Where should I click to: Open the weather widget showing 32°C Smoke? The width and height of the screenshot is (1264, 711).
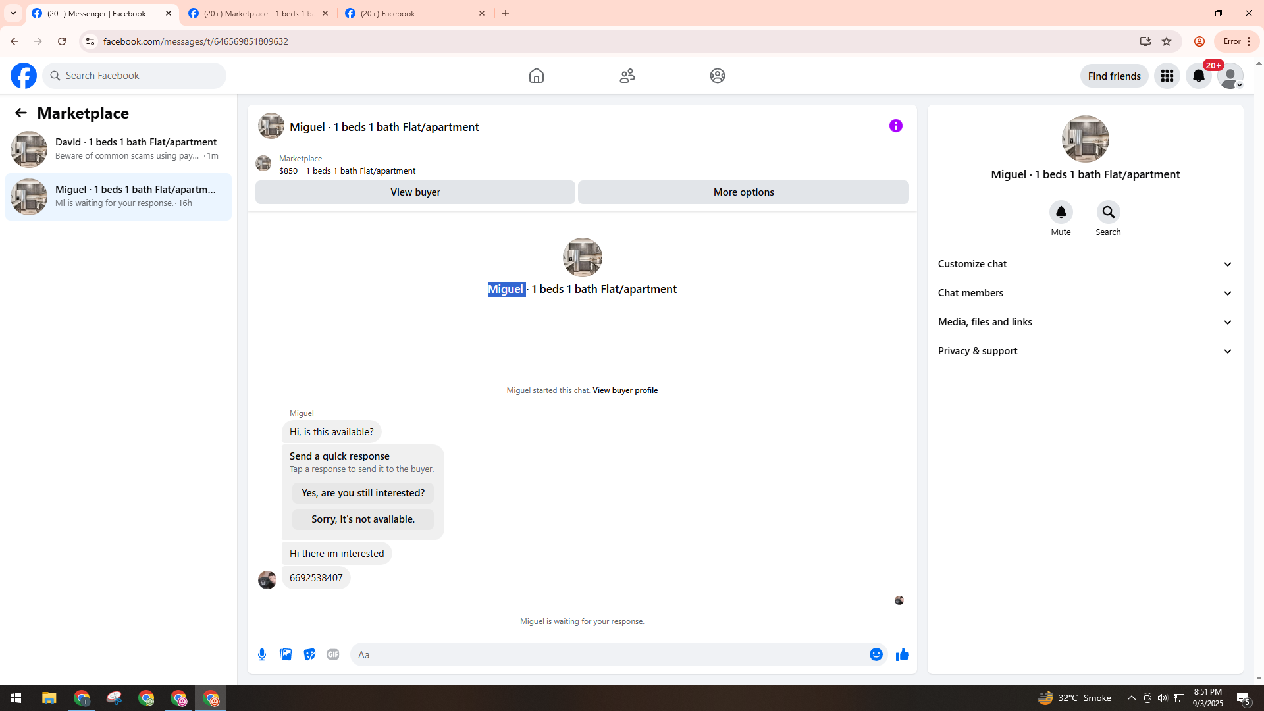click(x=1074, y=698)
